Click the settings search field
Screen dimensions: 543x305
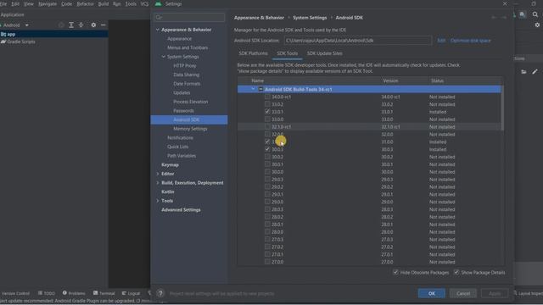tap(189, 17)
